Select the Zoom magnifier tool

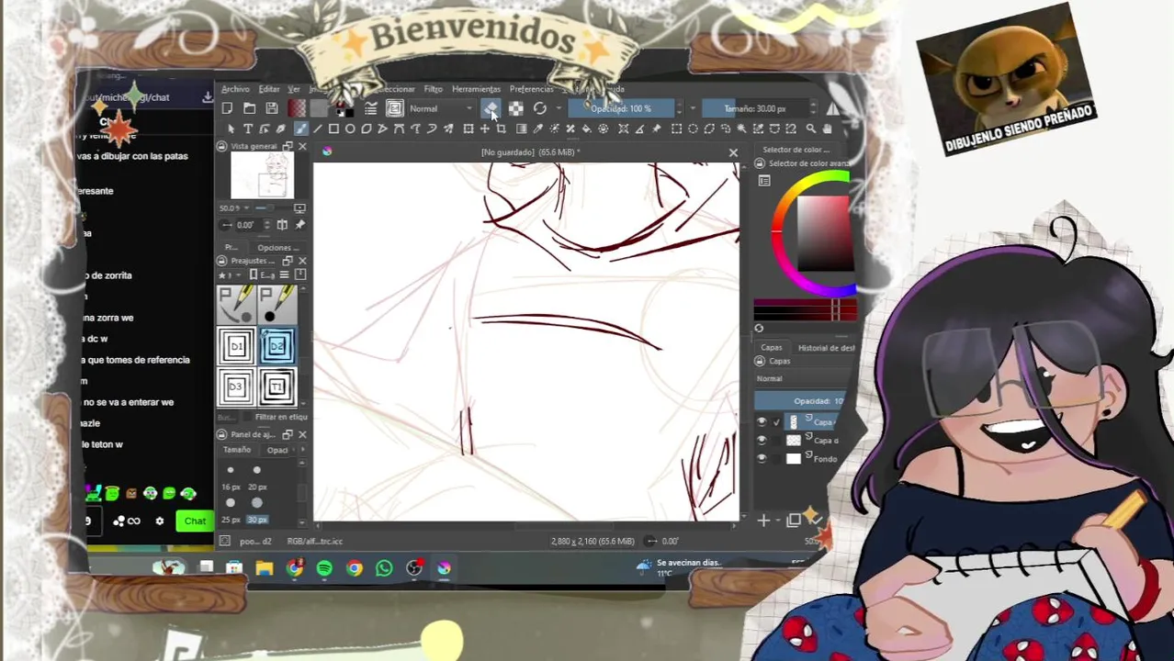point(810,129)
